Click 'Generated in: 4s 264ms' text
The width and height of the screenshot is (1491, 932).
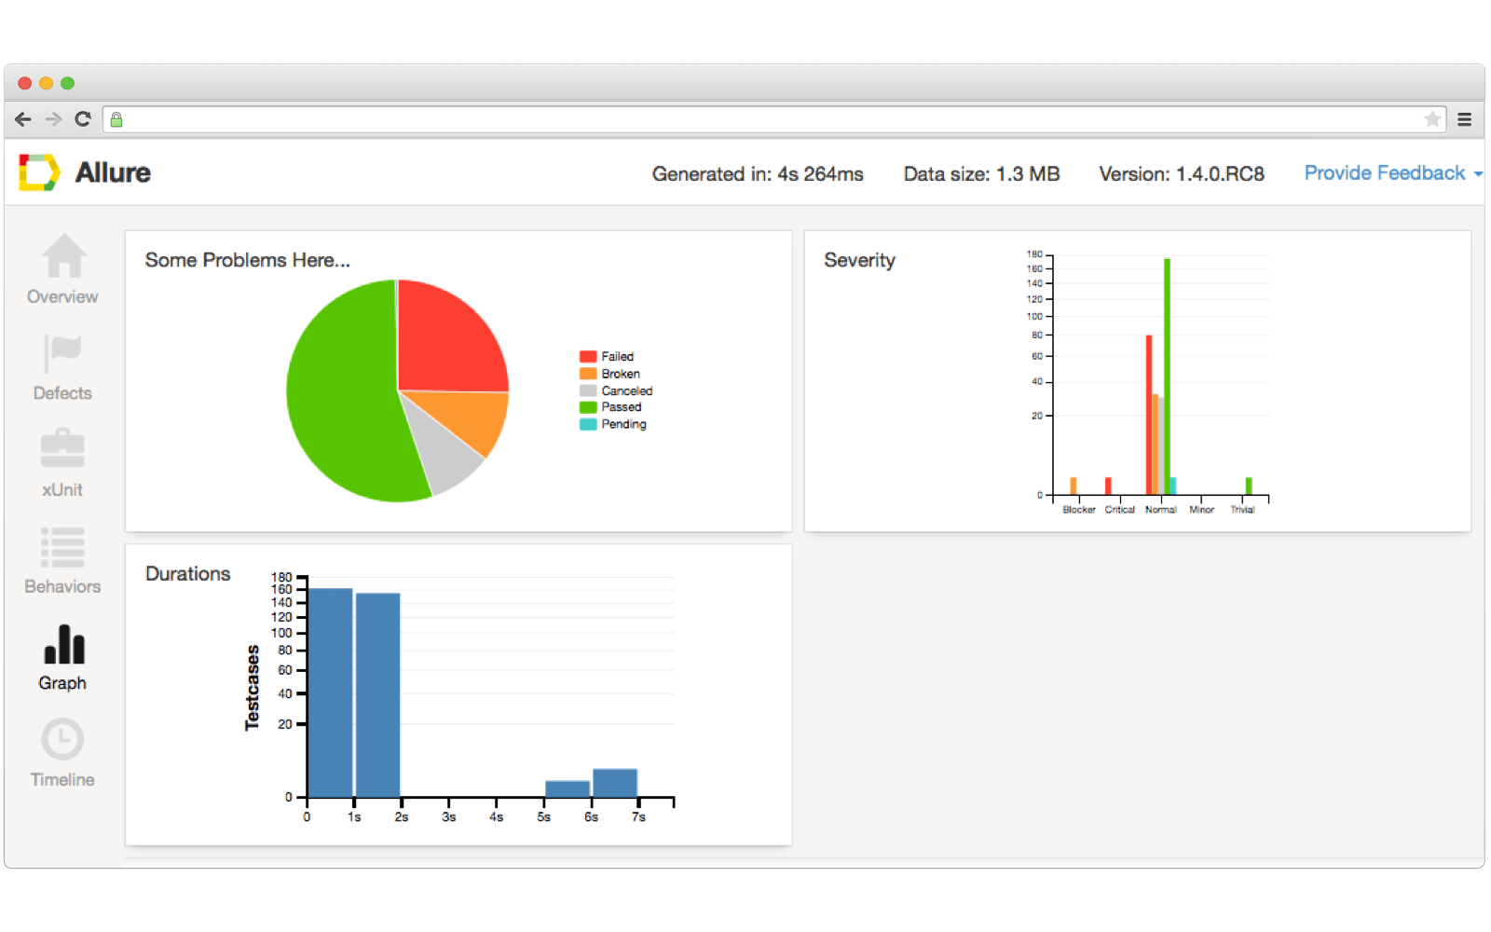[758, 174]
